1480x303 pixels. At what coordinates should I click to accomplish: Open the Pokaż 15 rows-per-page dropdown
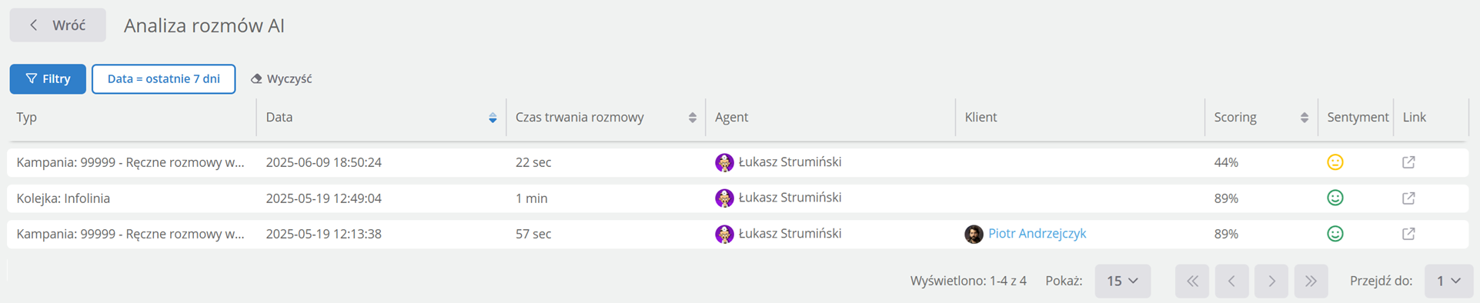pyautogui.click(x=1123, y=281)
